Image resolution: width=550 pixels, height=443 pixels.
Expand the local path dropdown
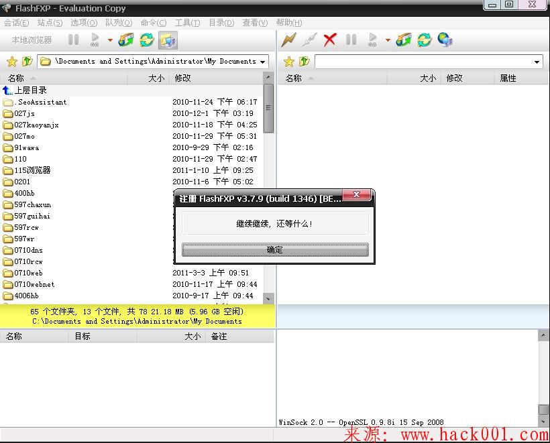pos(263,62)
